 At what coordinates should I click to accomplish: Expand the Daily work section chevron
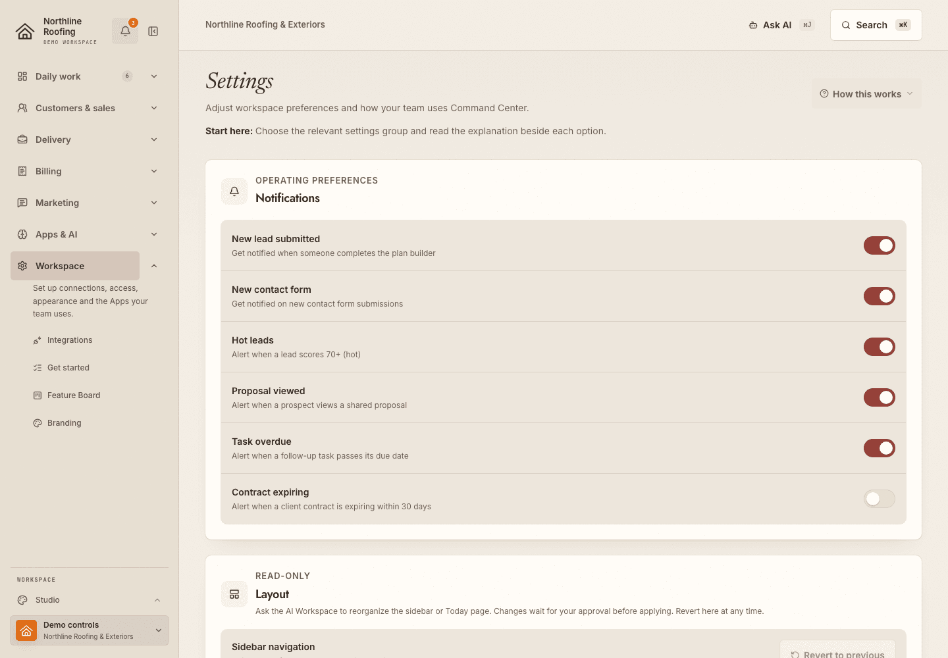click(x=154, y=76)
